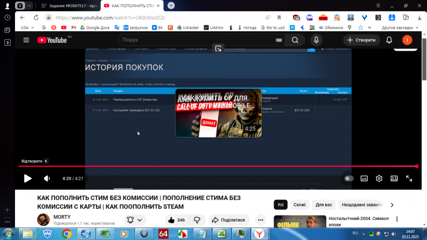Image resolution: width=427 pixels, height=240 pixels.
Task: Start voice search with the microphone
Action: point(316,40)
